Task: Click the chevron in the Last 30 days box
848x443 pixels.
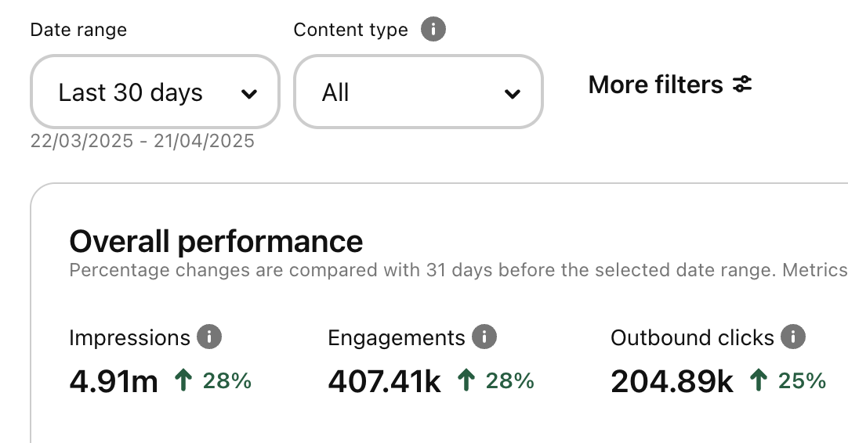Action: [x=248, y=94]
